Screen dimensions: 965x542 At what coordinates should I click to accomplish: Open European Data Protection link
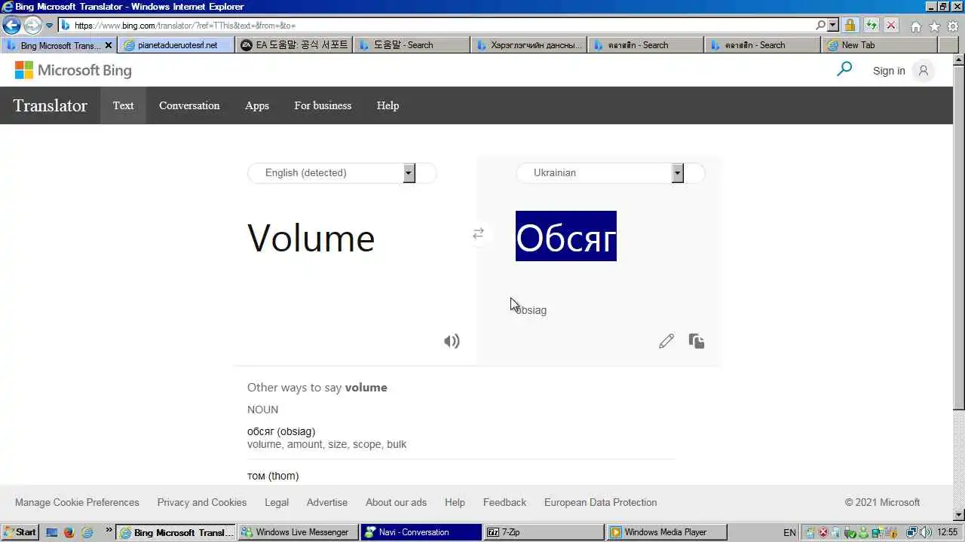pyautogui.click(x=601, y=502)
